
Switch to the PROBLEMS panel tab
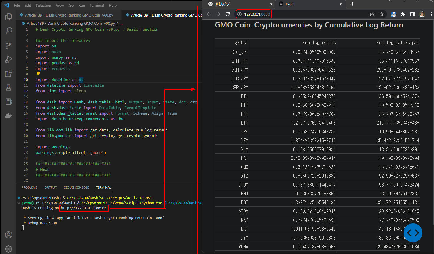click(30, 187)
